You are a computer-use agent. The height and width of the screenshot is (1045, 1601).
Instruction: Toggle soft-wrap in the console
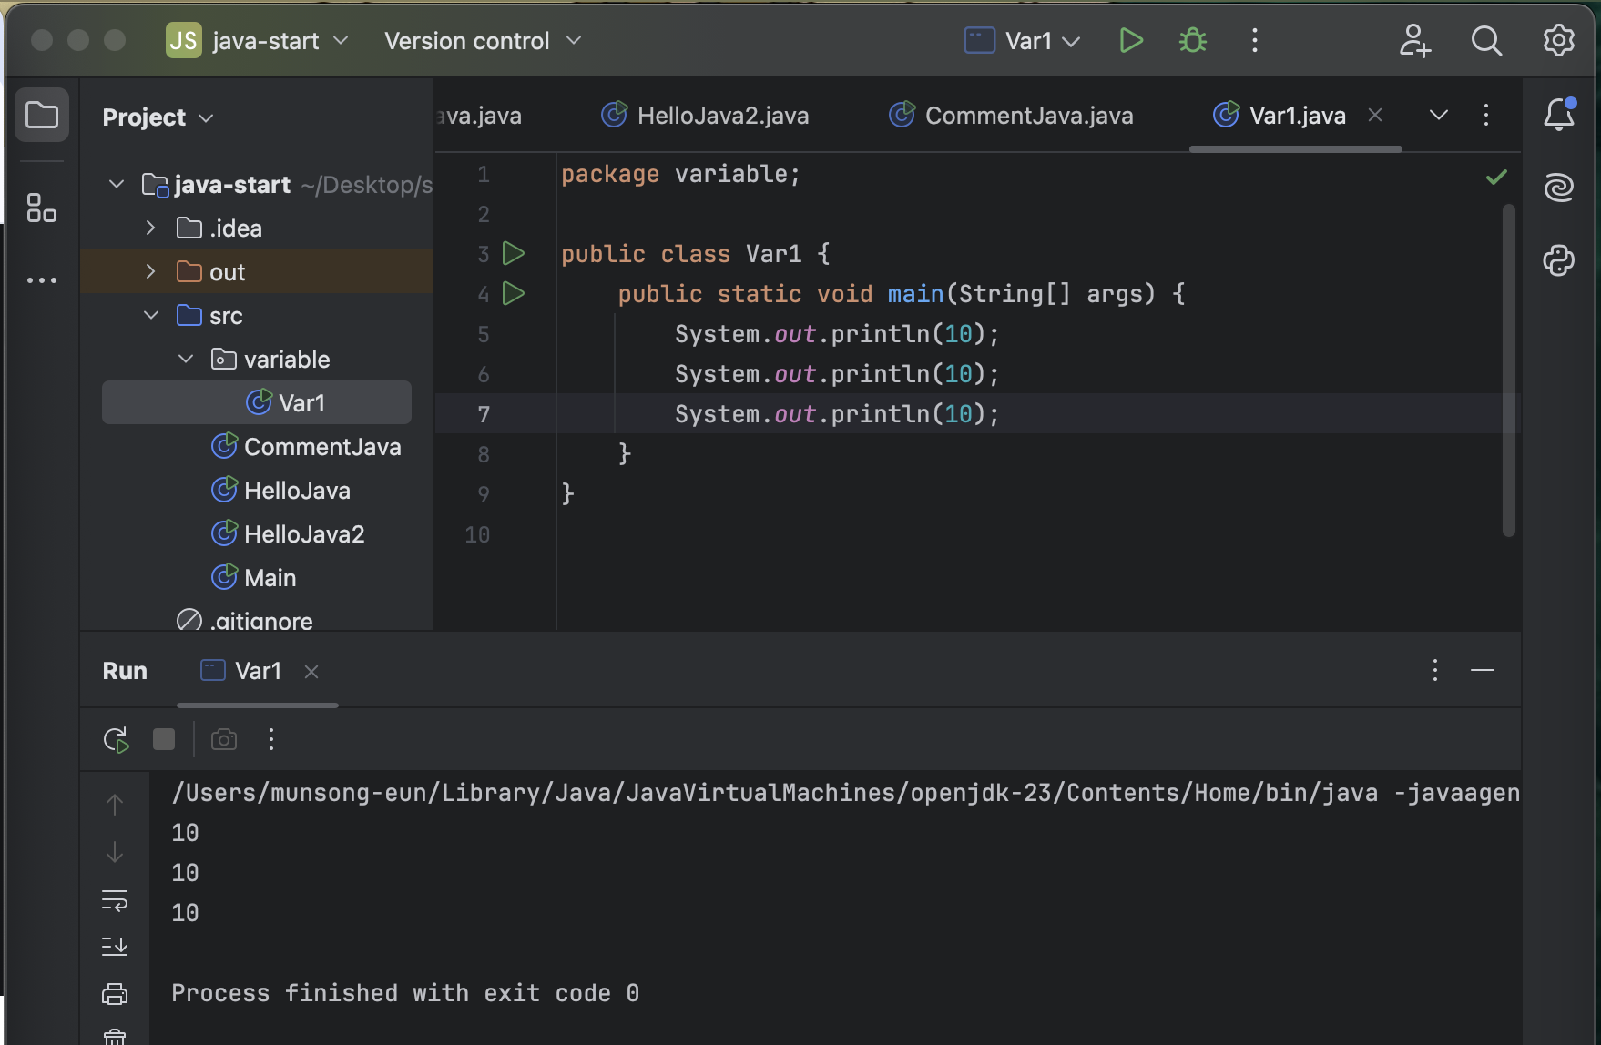[x=115, y=900]
